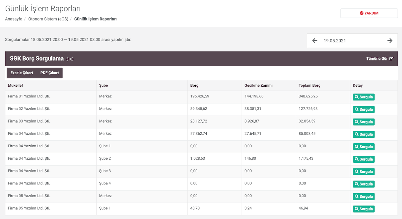Click Sorgula for Firma 03 Merkez row

pyautogui.click(x=363, y=122)
